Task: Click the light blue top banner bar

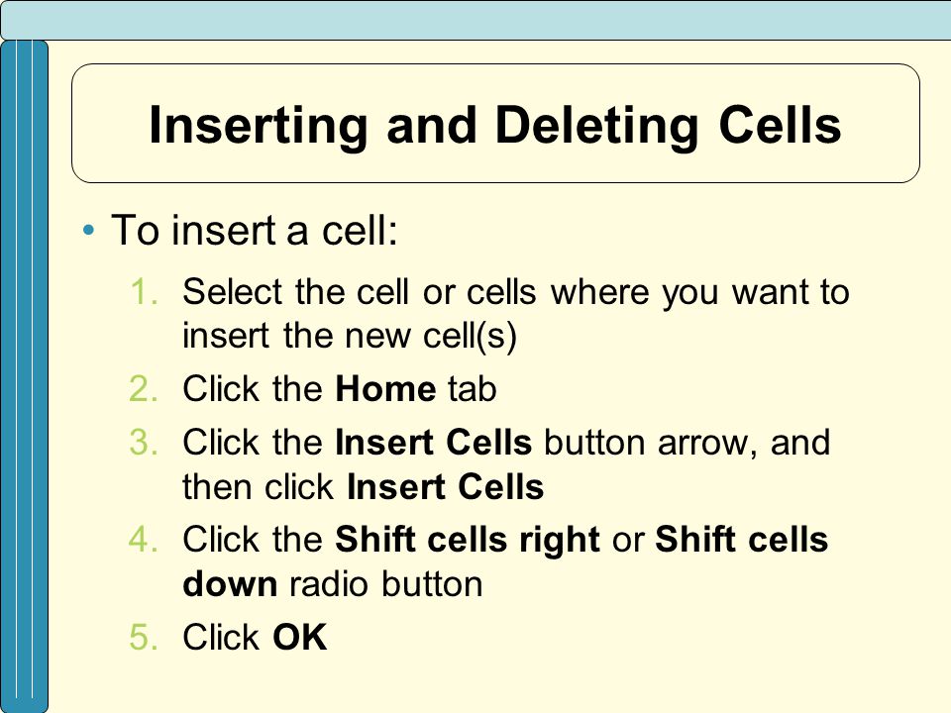Action: pos(475,20)
